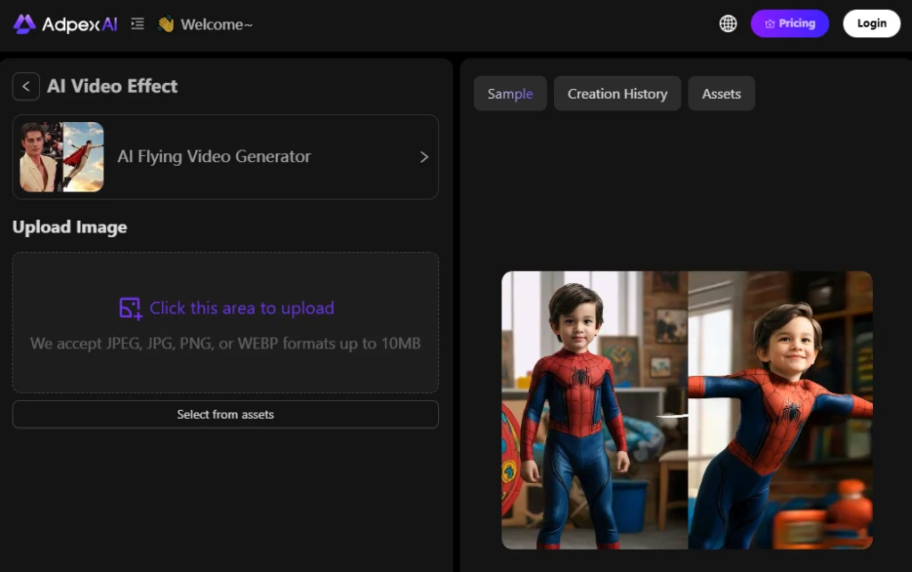Open the Creation History tab
The image size is (912, 572).
point(617,94)
